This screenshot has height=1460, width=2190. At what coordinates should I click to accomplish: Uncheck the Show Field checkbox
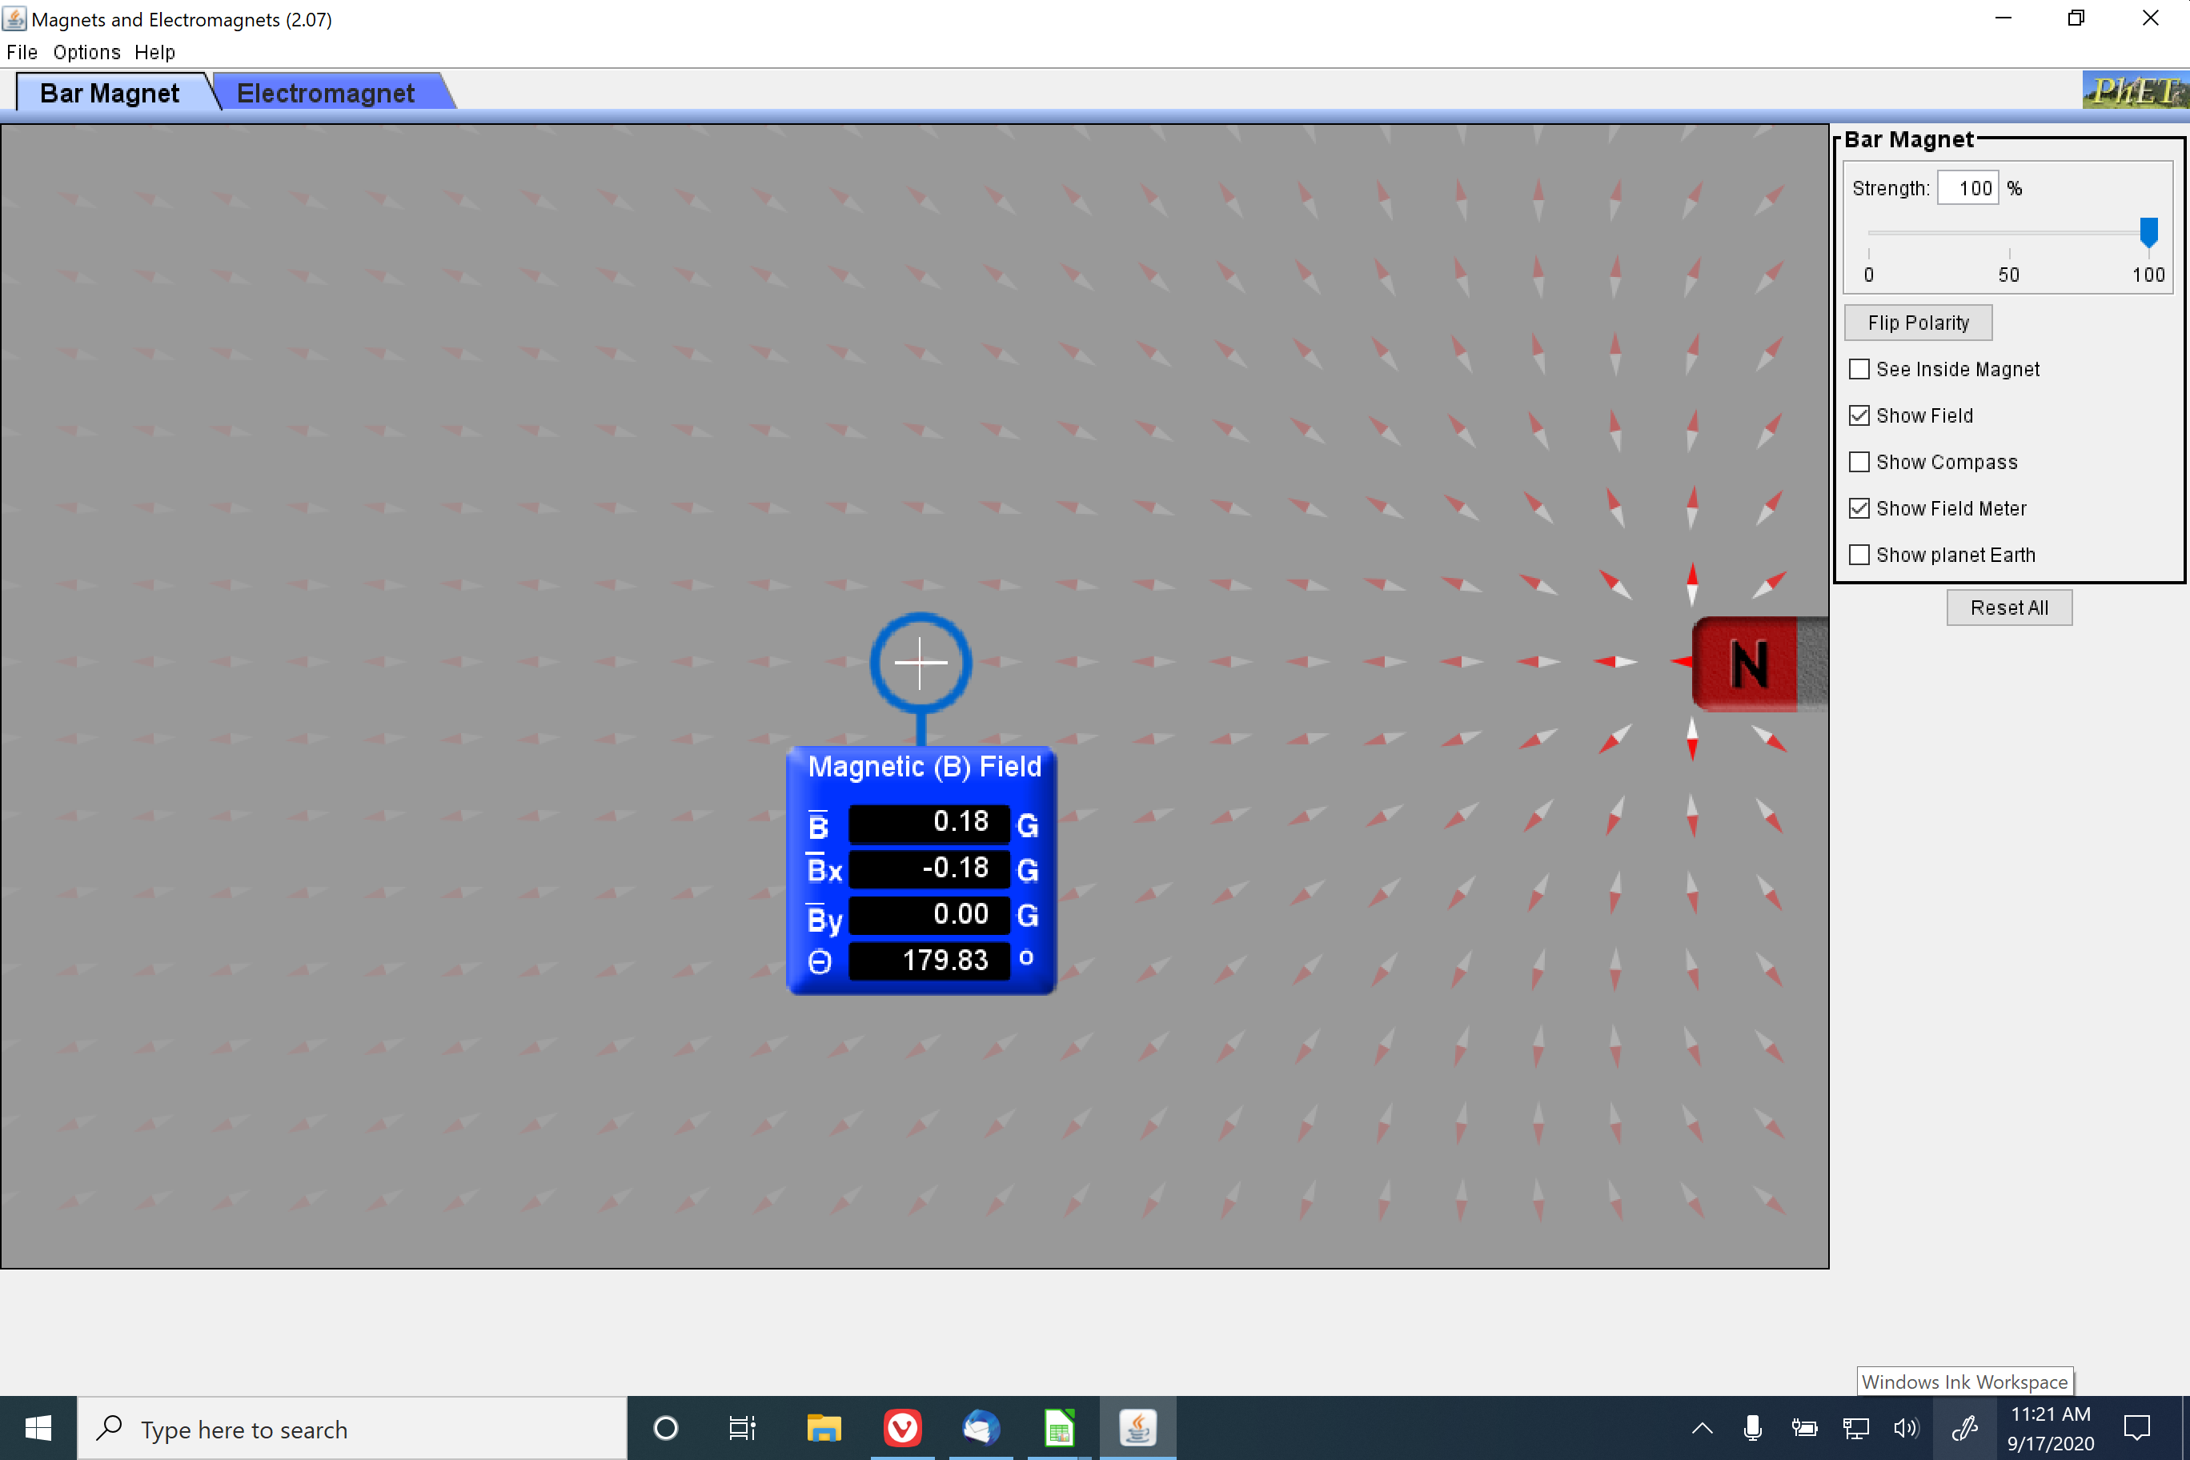click(x=1859, y=416)
